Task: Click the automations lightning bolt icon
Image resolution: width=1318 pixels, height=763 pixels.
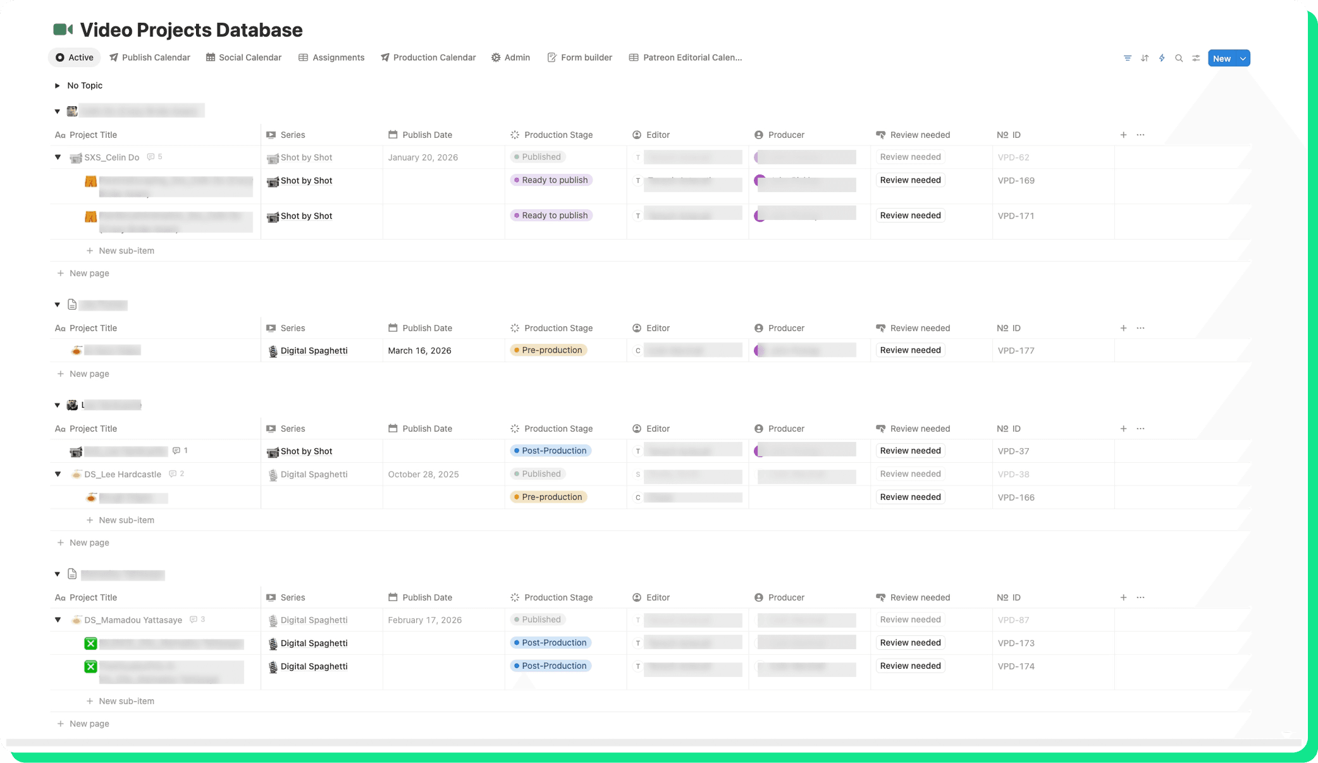Action: tap(1162, 58)
